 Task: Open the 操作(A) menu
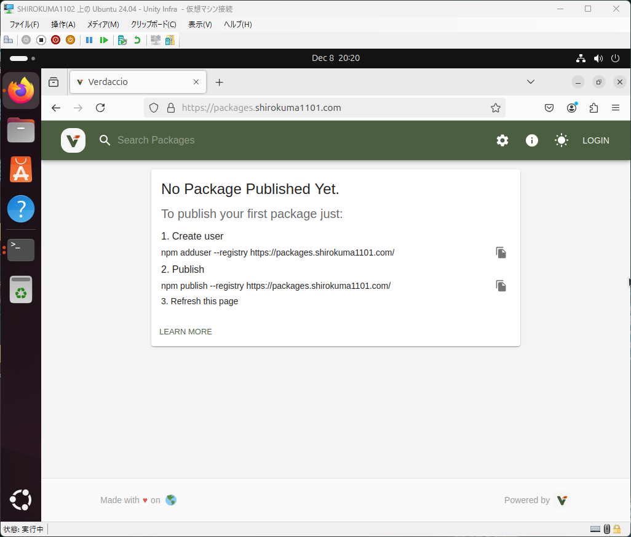click(63, 25)
